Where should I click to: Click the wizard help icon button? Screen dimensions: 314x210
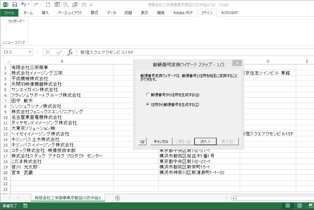[142, 141]
